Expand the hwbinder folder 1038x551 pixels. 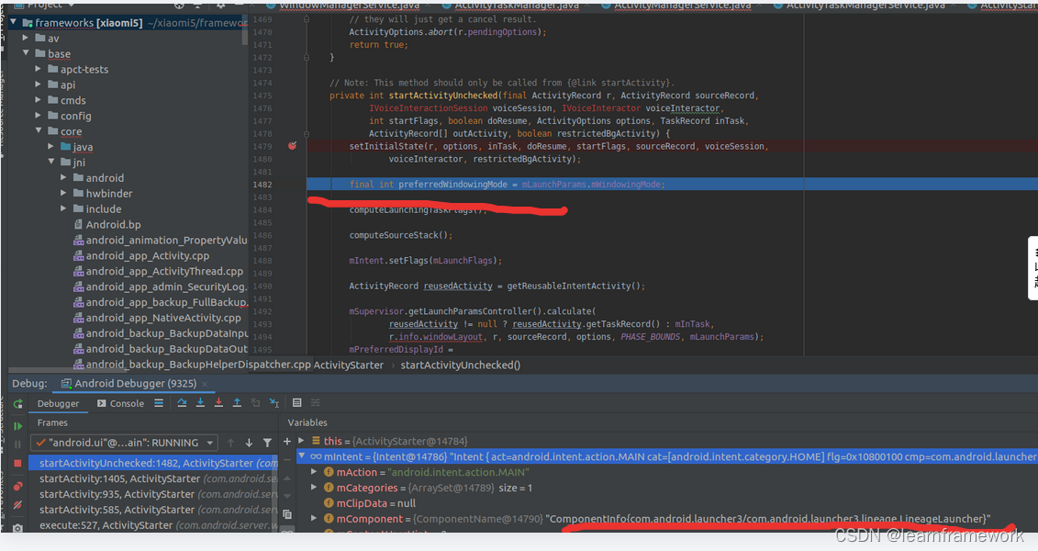63,194
